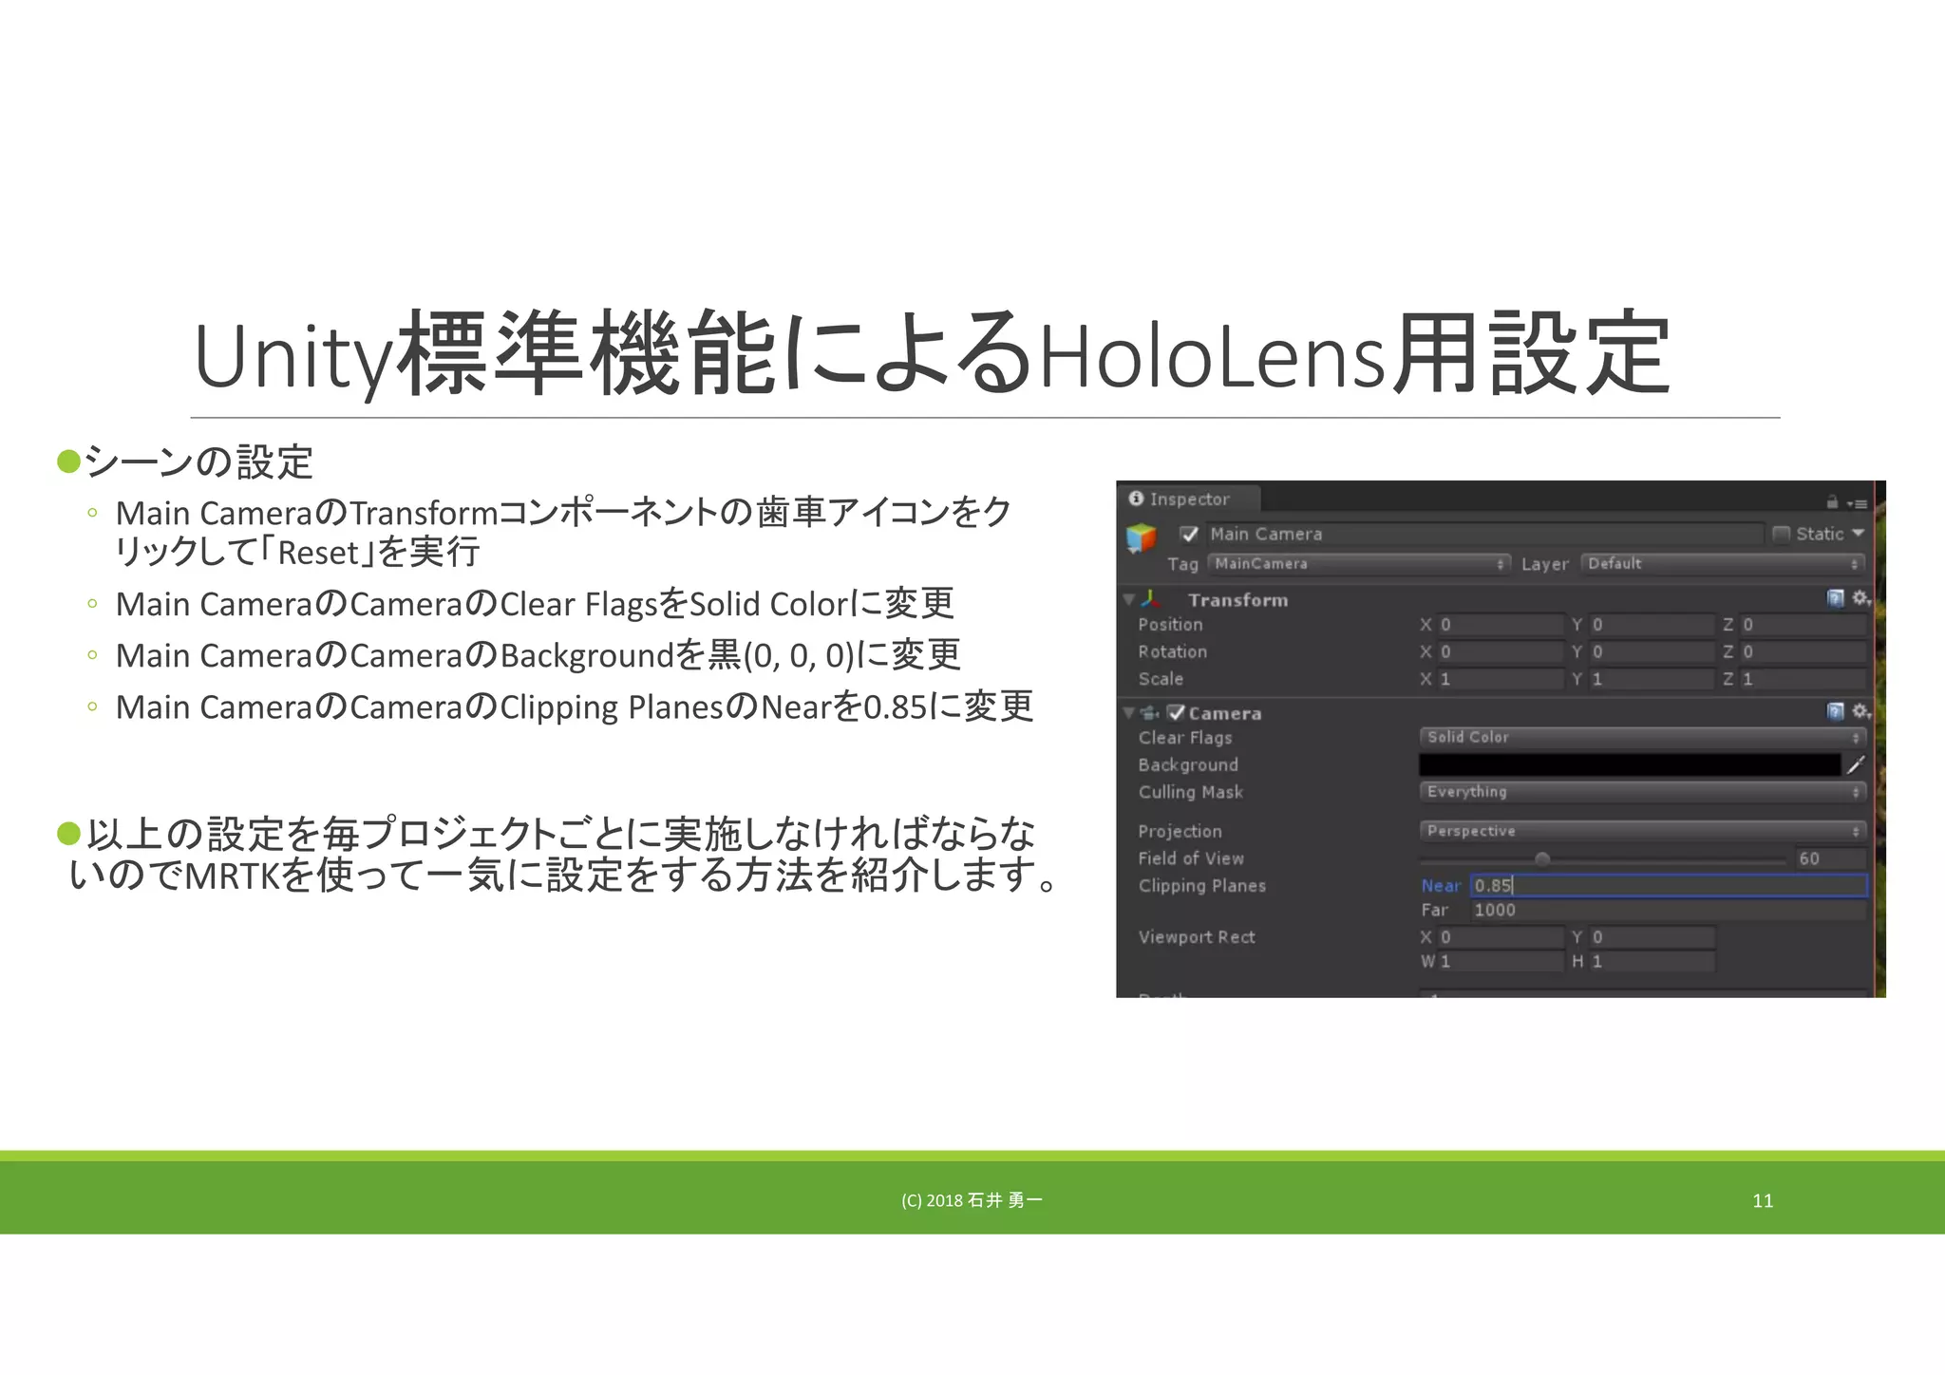
Task: Open the Projection dropdown showing Perspective
Action: [1643, 831]
